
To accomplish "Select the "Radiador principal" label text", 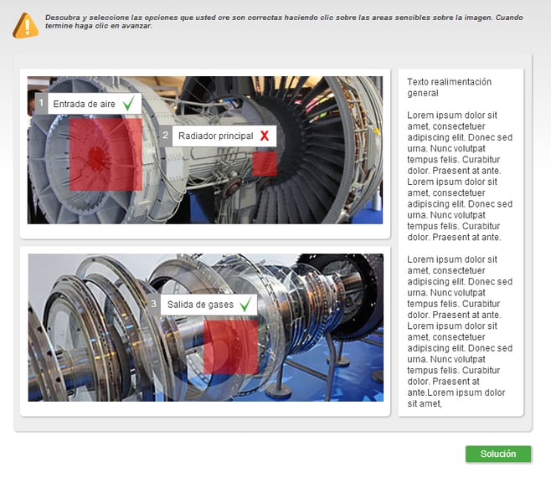I will pyautogui.click(x=215, y=136).
